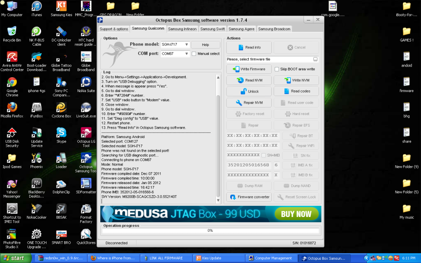Open the Samsung Broadcom tab

274,29
